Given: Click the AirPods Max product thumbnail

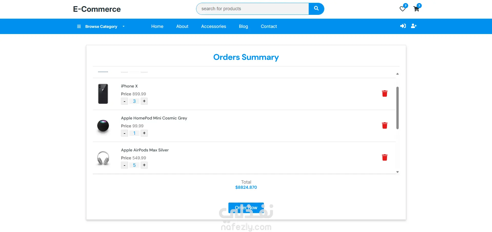Looking at the screenshot, I should 103,158.
